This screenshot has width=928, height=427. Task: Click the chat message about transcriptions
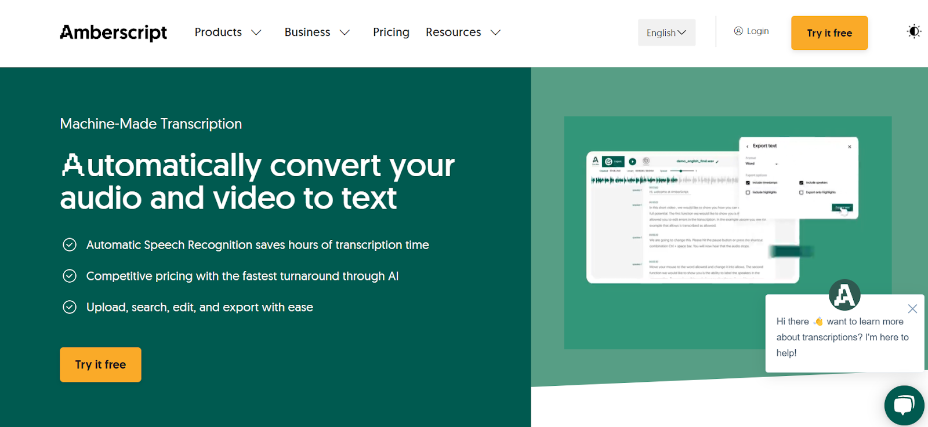(843, 337)
